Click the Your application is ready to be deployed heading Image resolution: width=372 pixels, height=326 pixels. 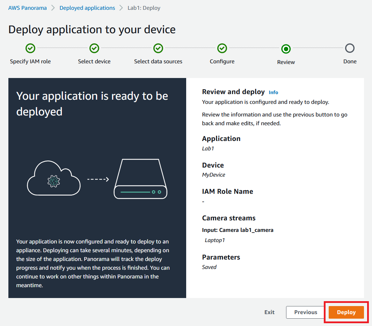click(x=92, y=104)
